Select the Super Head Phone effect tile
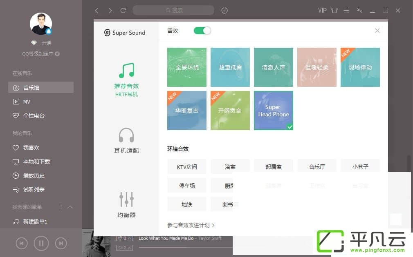The width and height of the screenshot is (413, 257). 274,111
